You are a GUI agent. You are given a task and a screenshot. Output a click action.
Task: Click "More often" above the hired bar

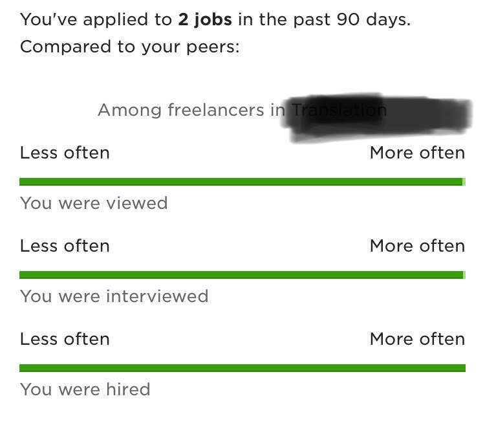[418, 339]
